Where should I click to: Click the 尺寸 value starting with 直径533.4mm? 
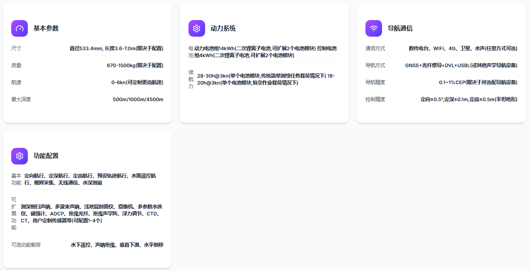(x=116, y=48)
